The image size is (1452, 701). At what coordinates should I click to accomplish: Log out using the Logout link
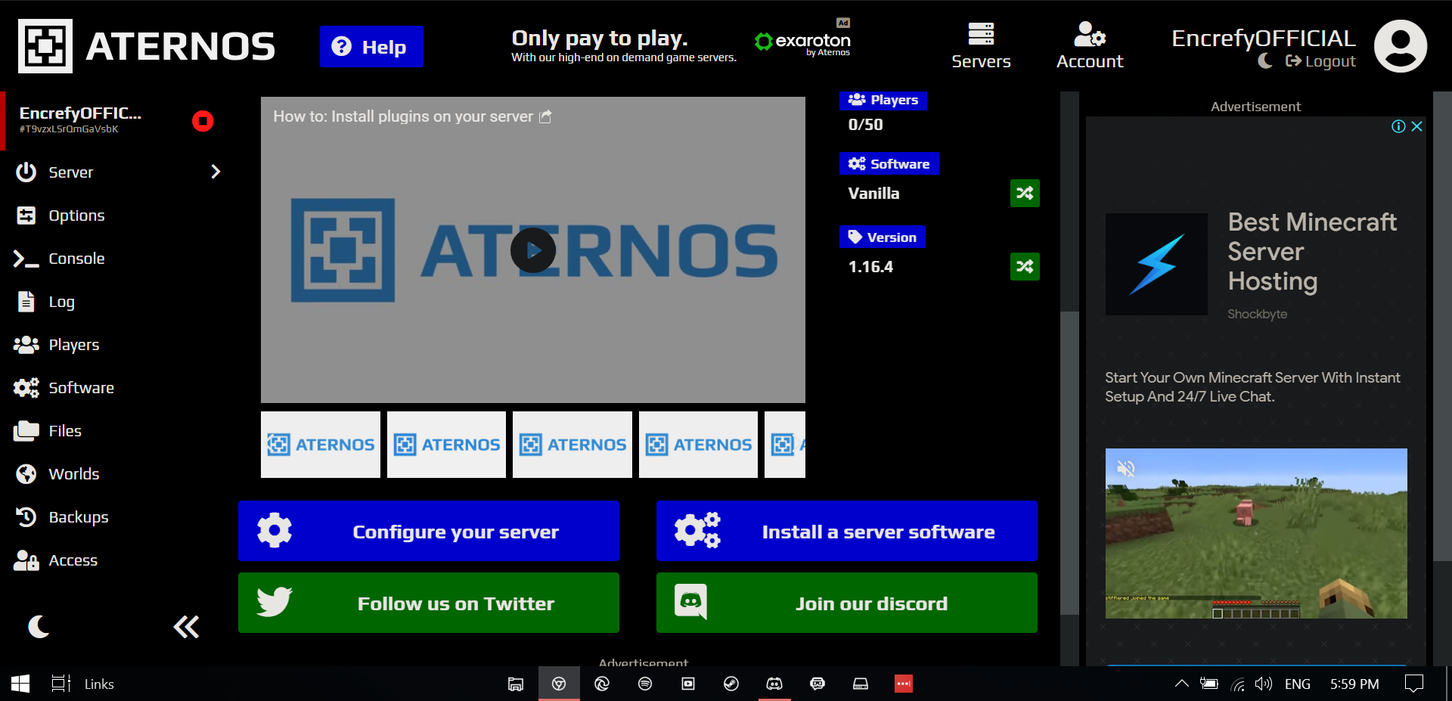(x=1320, y=61)
